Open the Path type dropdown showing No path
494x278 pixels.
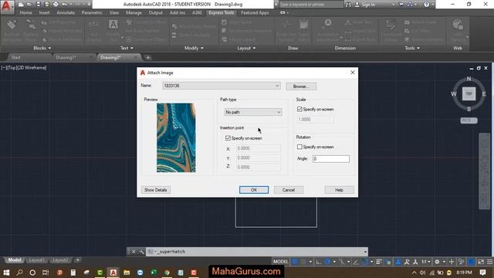coord(253,112)
